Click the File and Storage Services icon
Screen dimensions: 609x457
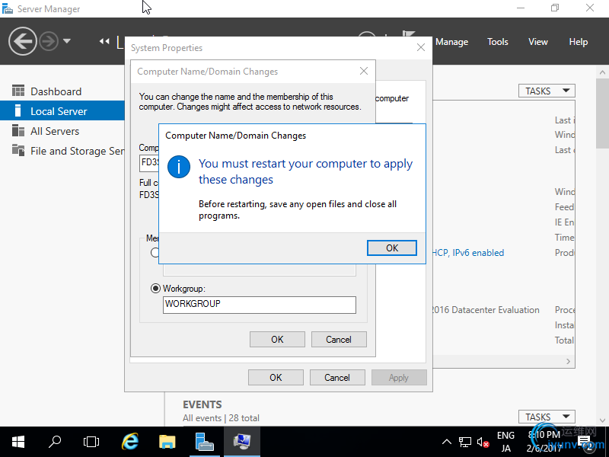(18, 149)
